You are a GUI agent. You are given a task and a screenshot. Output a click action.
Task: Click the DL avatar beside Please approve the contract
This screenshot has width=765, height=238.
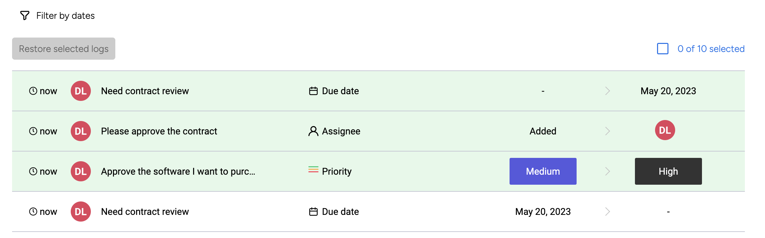point(81,131)
